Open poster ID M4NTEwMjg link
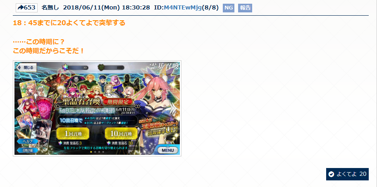This screenshot has width=377, height=187. pos(182,8)
